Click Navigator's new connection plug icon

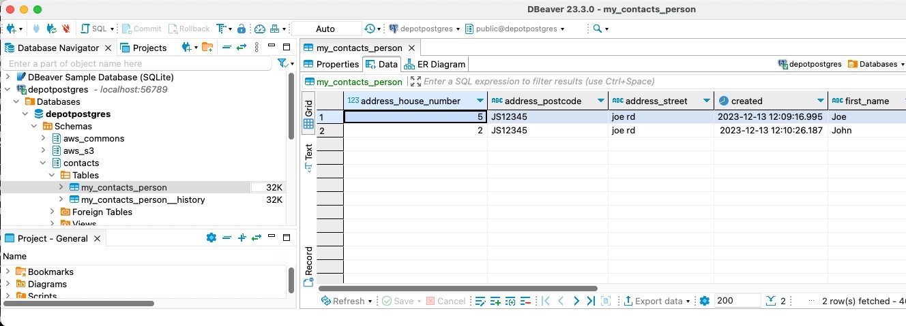[186, 47]
